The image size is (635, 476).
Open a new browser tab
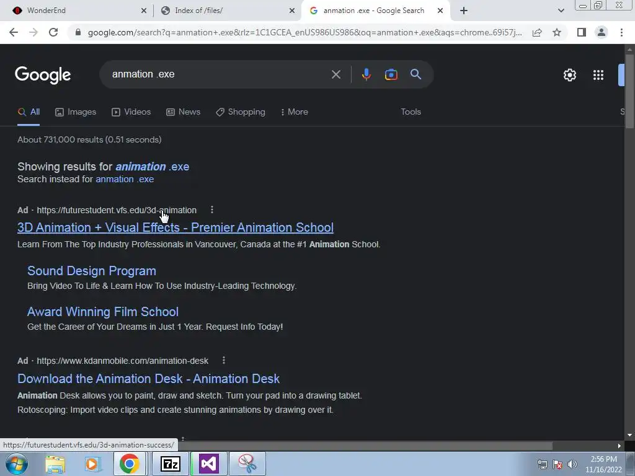464,11
